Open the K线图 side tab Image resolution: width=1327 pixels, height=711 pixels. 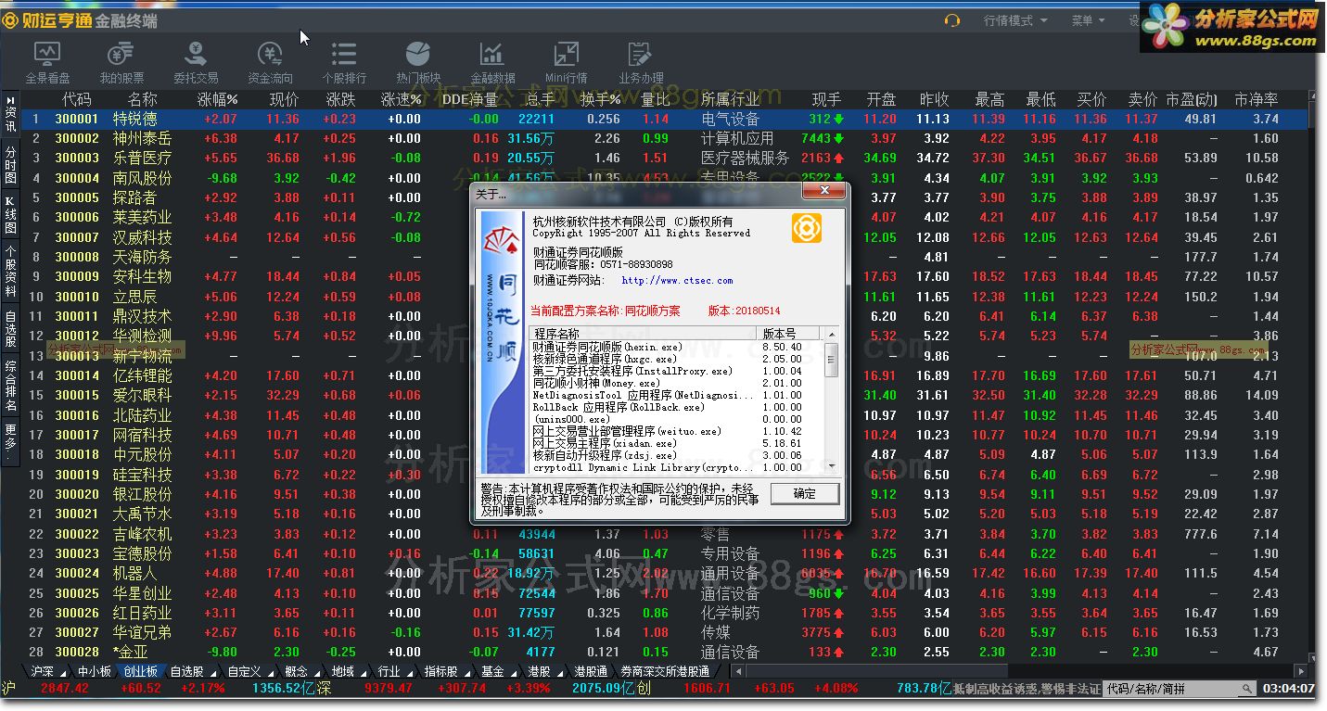(10, 214)
